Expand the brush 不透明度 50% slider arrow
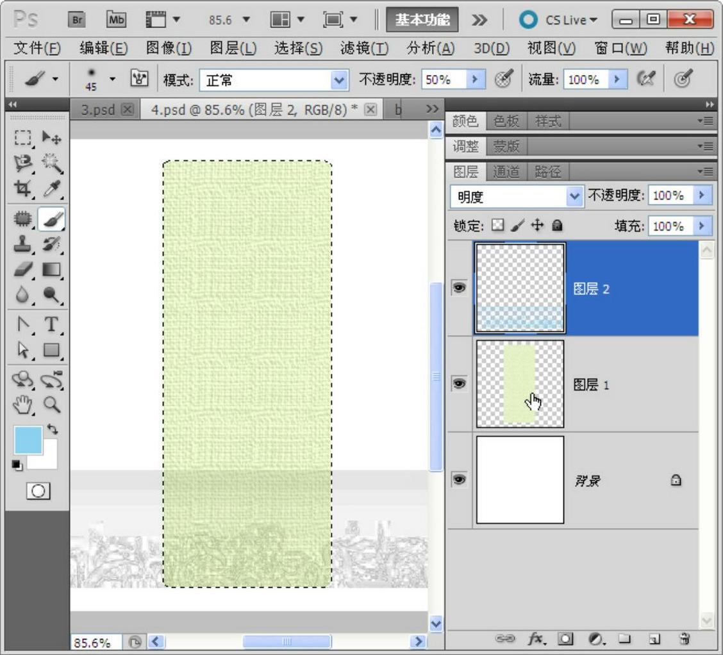 tap(475, 79)
